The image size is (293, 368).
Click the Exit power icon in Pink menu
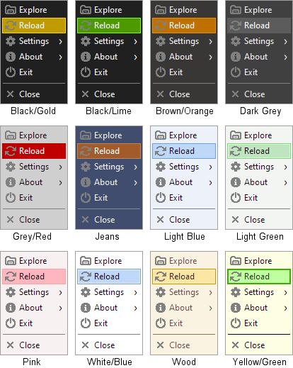click(11, 323)
